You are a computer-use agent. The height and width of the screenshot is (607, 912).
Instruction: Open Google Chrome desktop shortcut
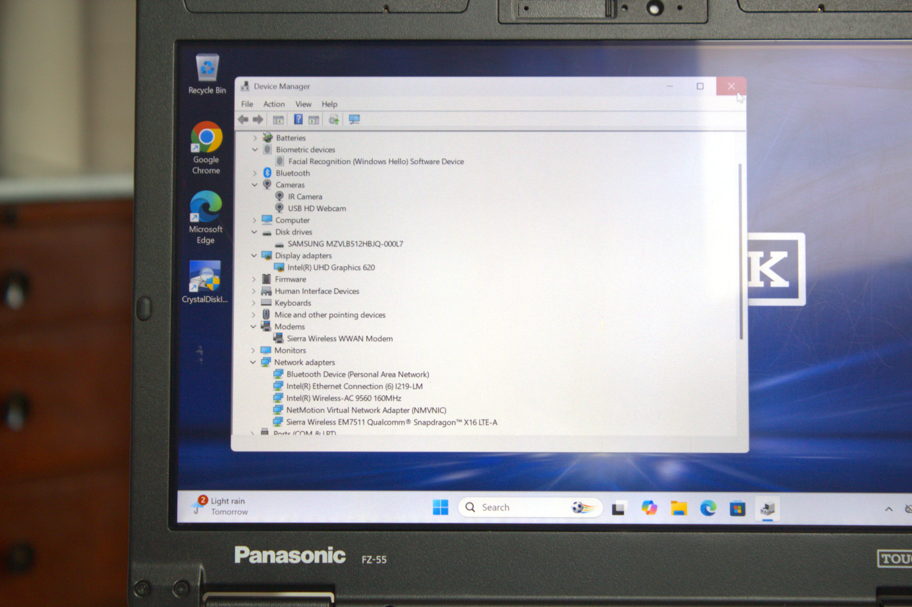206,148
